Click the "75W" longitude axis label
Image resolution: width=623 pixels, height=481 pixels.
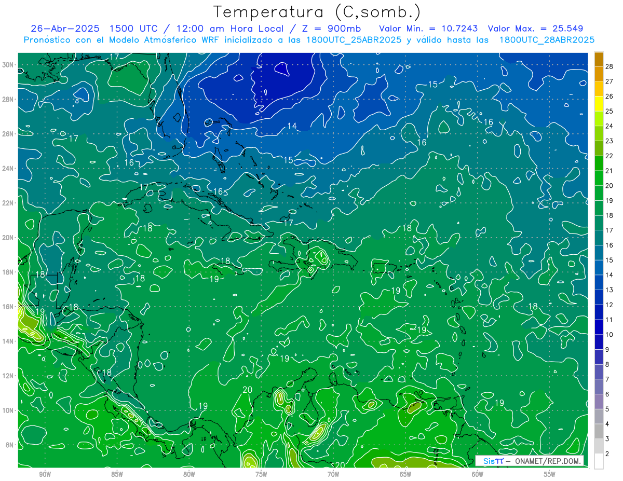pos(261,474)
